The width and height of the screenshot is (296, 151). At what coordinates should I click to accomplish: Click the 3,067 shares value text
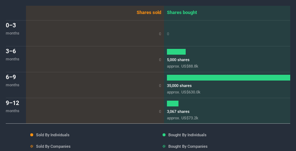(178, 111)
